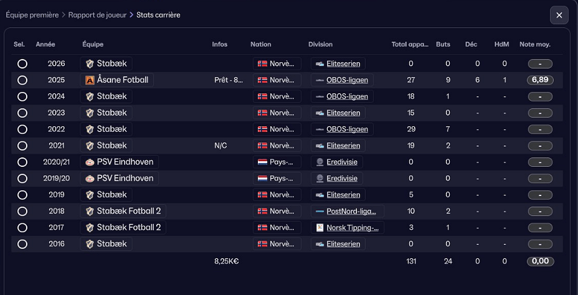
Task: Select the radio button for the 2026 season
Action: [22, 63]
